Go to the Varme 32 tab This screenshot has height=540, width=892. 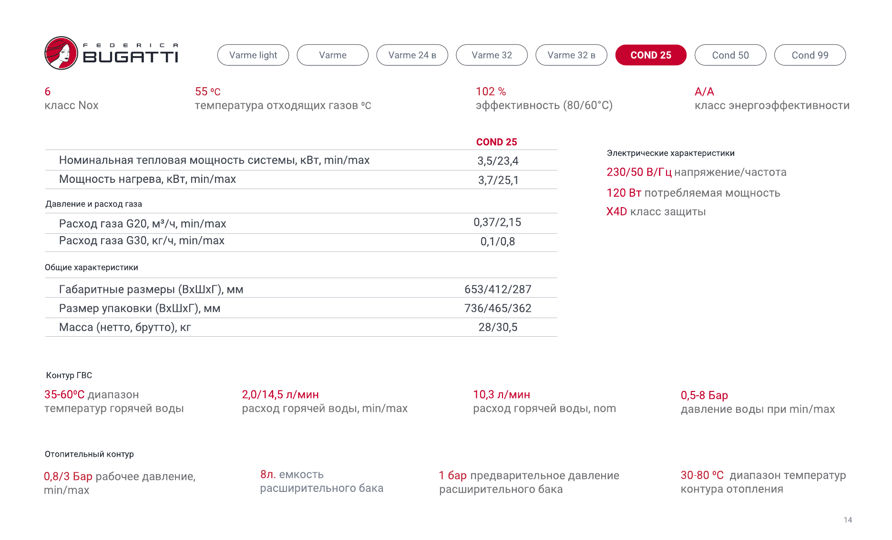[492, 55]
